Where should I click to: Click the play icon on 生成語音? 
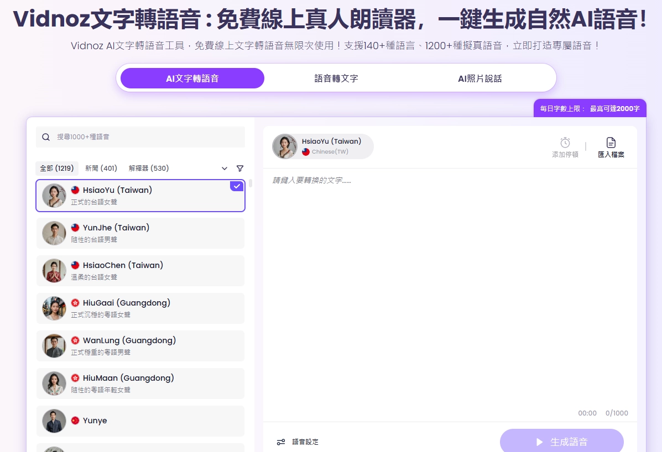(x=539, y=442)
